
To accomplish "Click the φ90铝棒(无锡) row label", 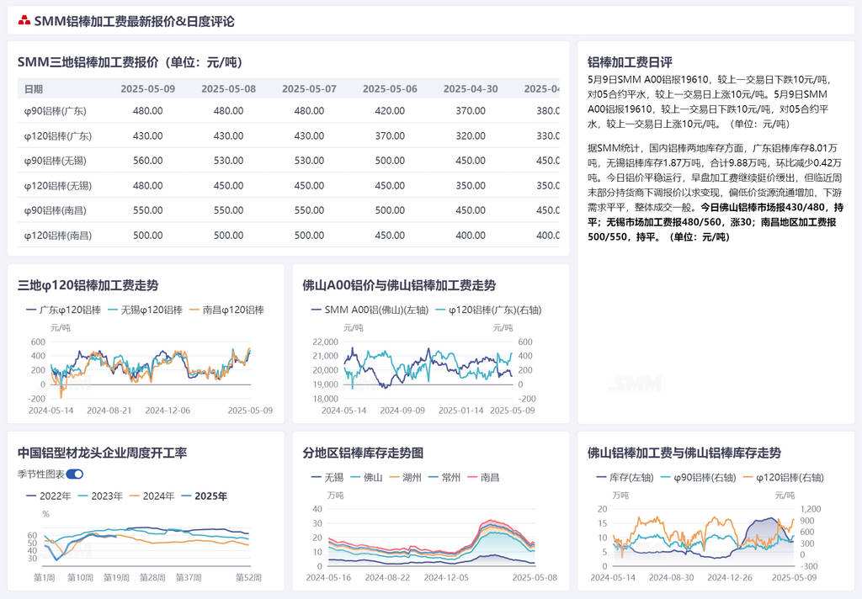I will (55, 161).
